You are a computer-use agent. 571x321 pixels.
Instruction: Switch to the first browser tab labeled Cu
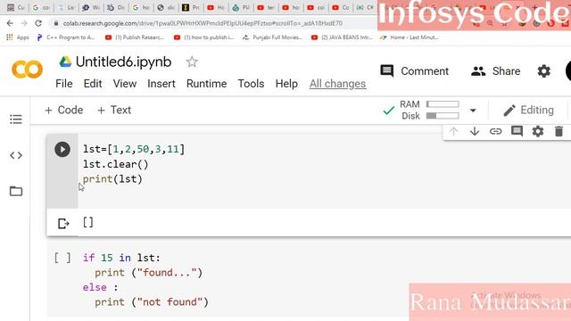(16, 7)
